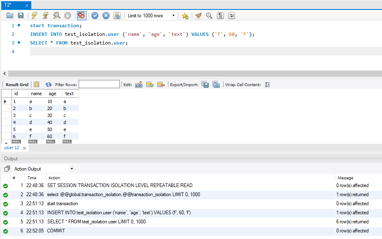Close the T2* query tab
The height and width of the screenshot is (239, 382).
(x=27, y=5)
